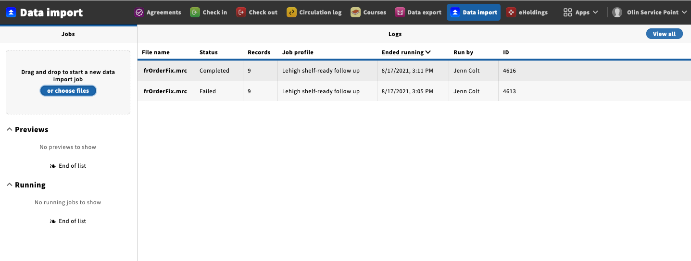
Task: Click the Data import logo at top left
Action: [x=11, y=12]
